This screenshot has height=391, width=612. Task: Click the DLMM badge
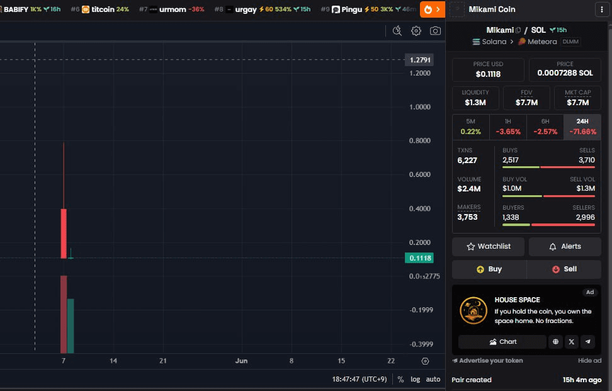(570, 42)
